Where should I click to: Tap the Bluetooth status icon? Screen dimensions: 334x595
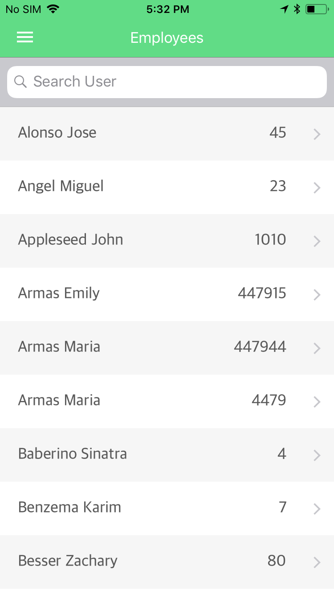click(297, 9)
